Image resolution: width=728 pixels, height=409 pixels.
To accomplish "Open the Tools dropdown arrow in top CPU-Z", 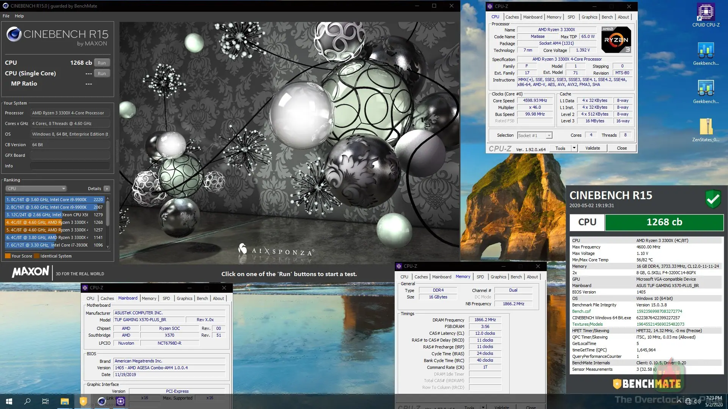I will (x=574, y=148).
